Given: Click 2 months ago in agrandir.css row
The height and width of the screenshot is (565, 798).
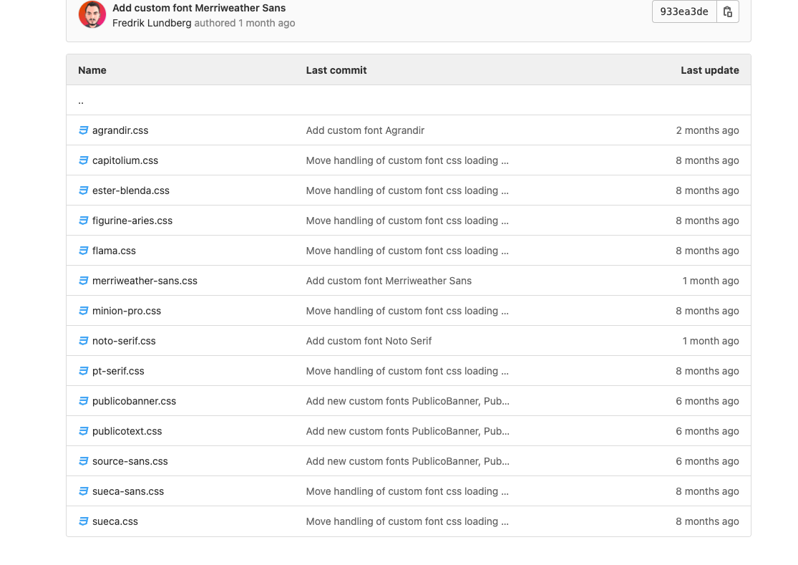Looking at the screenshot, I should tap(707, 130).
